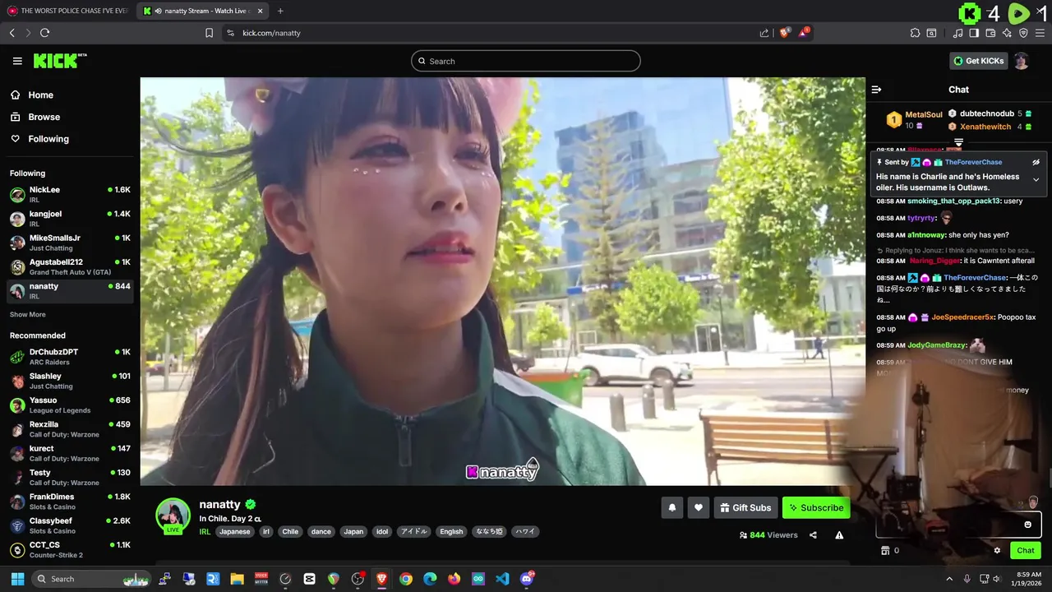Click the Gift Subs button

[x=745, y=508]
